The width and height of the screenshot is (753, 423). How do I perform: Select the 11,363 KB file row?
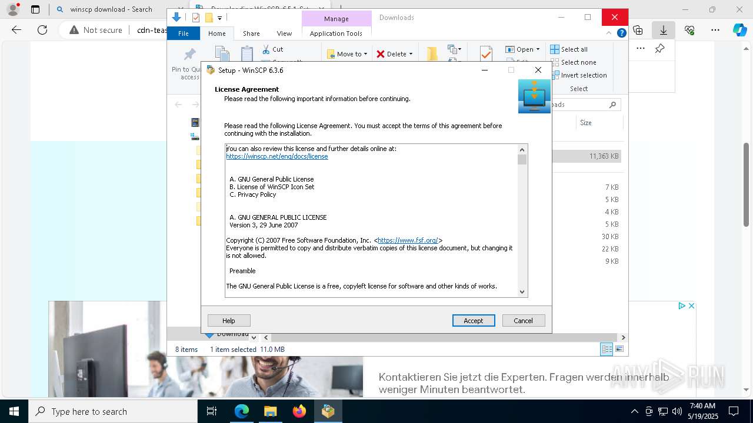coord(587,156)
